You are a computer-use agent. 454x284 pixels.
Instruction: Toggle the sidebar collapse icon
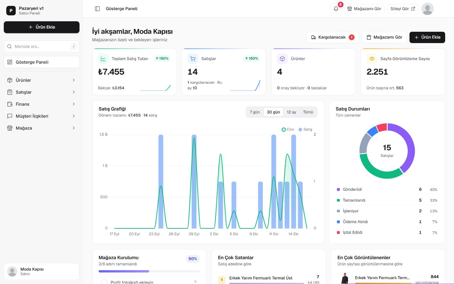97,9
